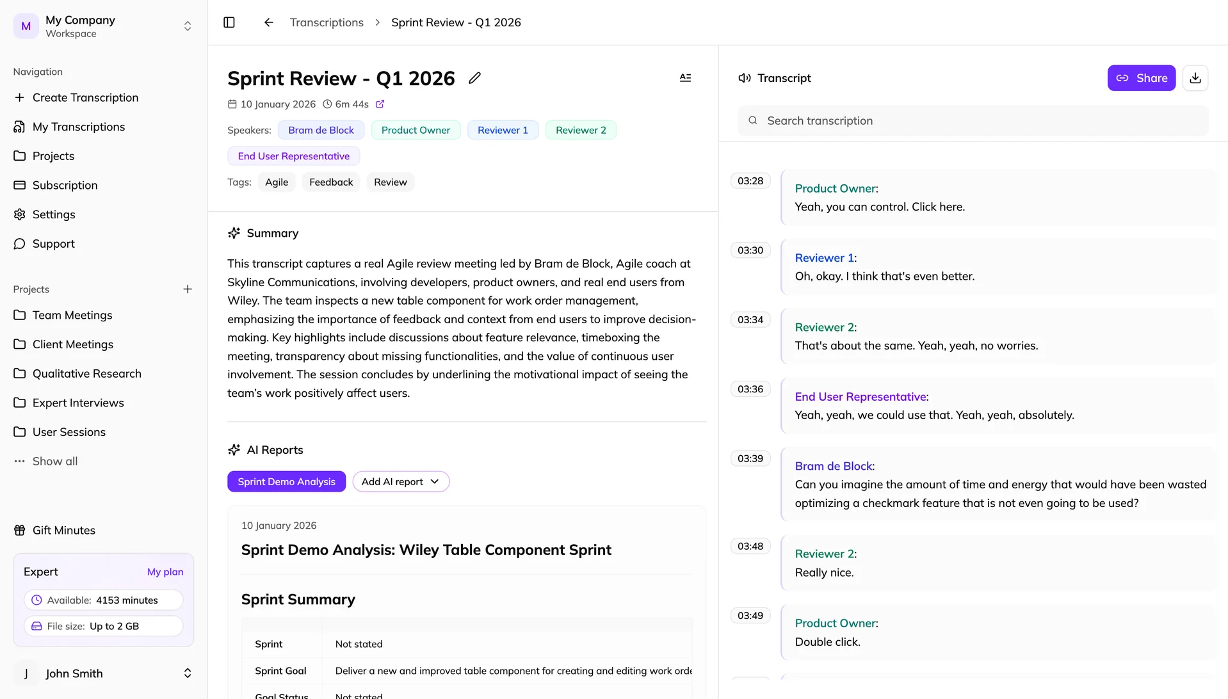Open the external link next to duration

coord(380,104)
